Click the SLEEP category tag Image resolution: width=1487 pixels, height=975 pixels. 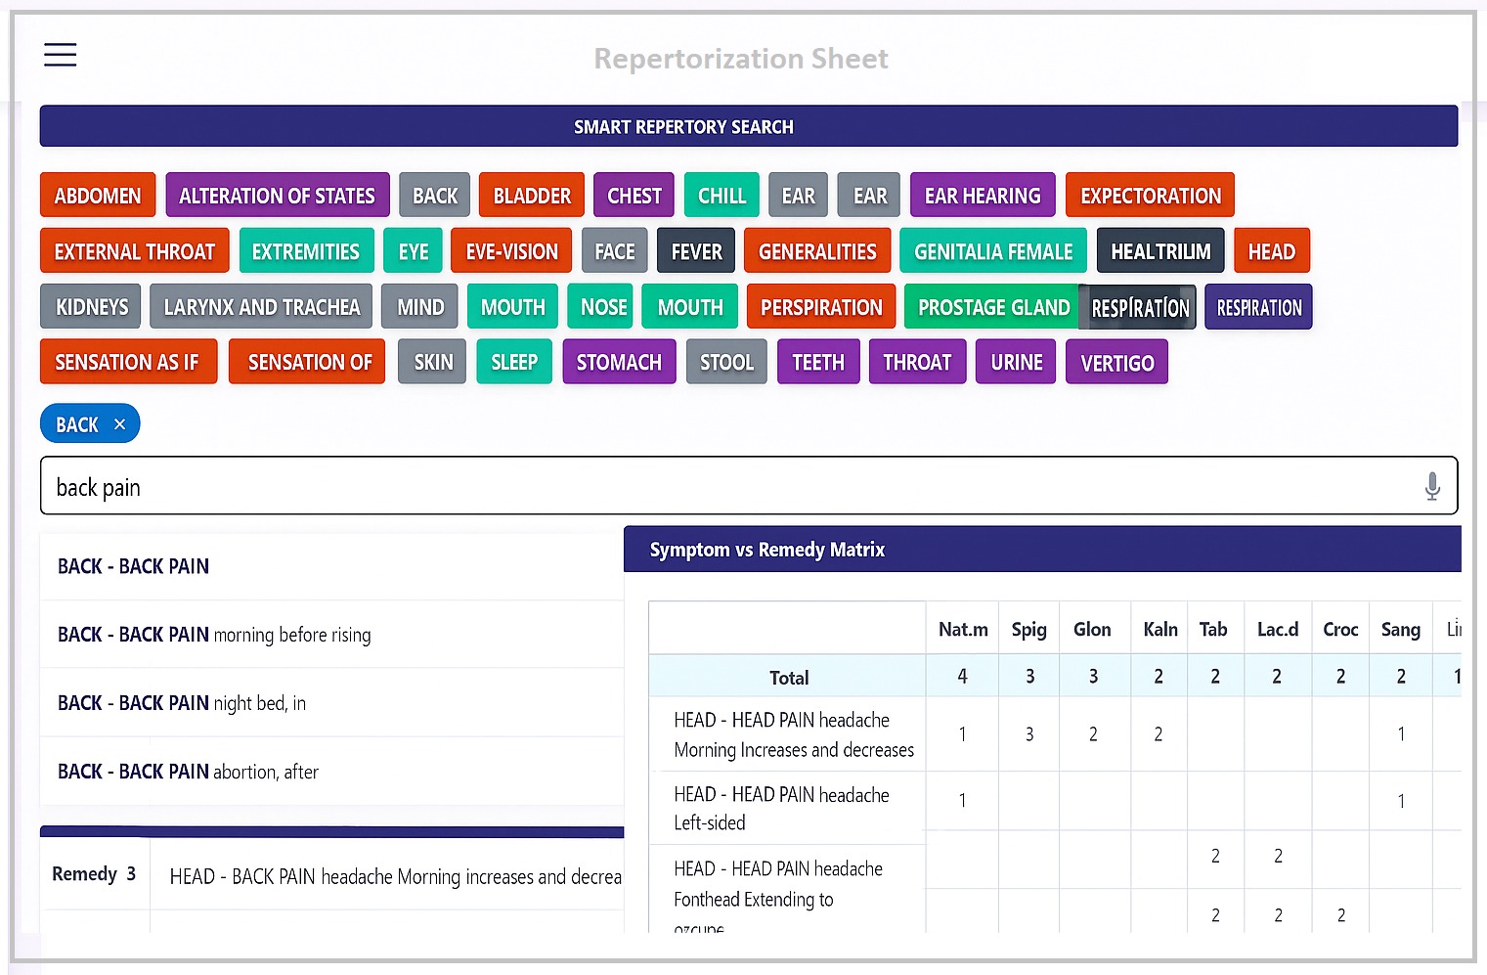point(513,363)
